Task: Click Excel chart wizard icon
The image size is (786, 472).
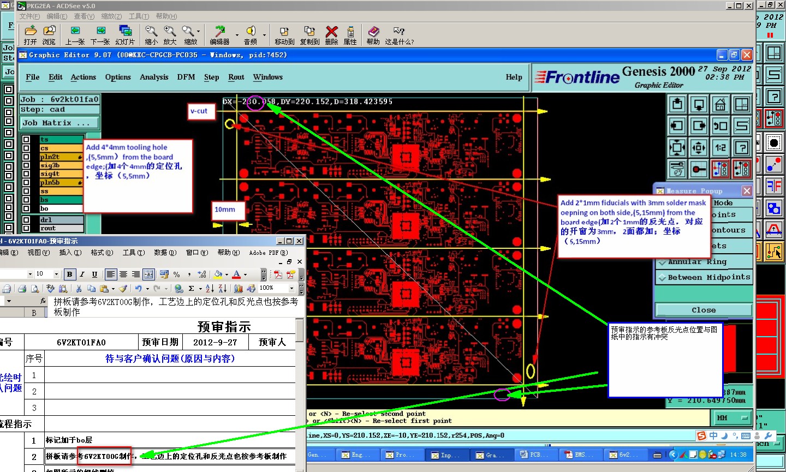Action: 238,289
